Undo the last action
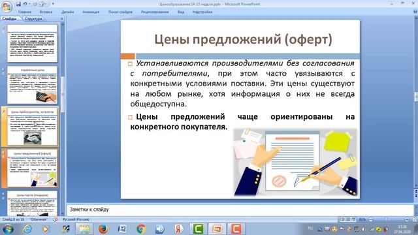418x235 pixels. [x=25, y=4]
